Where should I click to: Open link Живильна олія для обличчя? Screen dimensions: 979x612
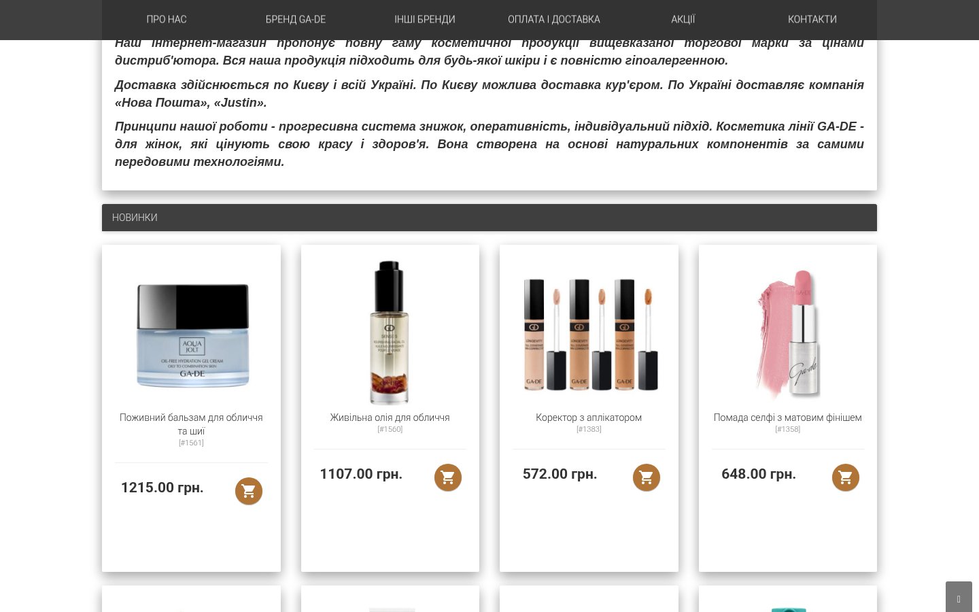[390, 418]
